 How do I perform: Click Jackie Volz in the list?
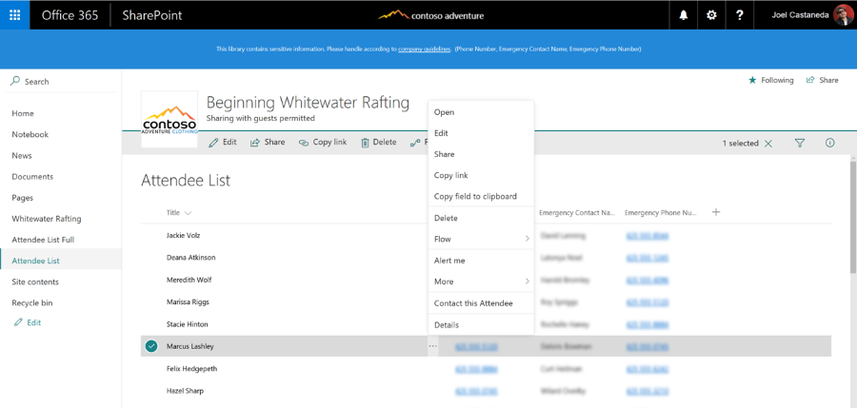(184, 236)
